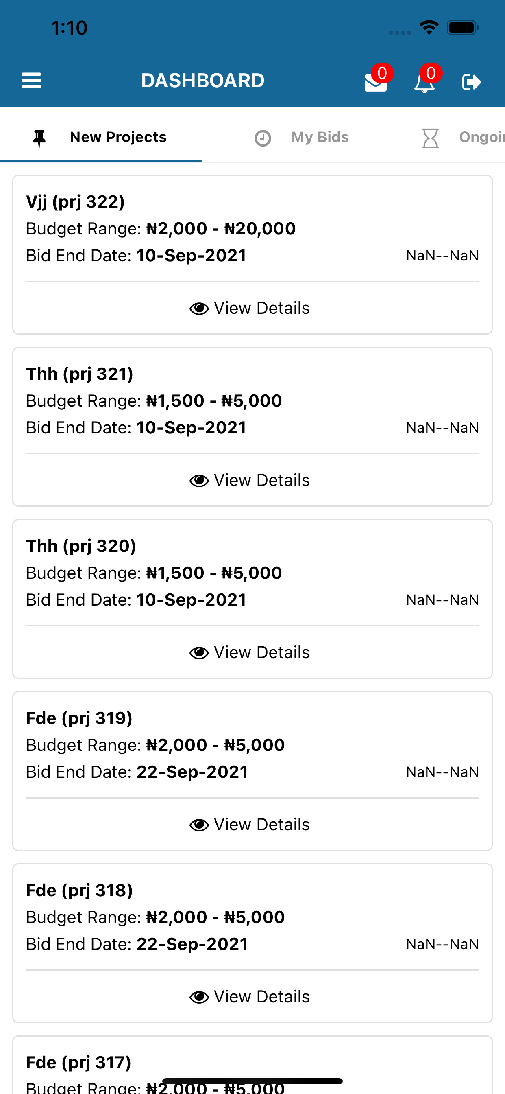
Task: Tap the logout icon
Action: tap(472, 82)
